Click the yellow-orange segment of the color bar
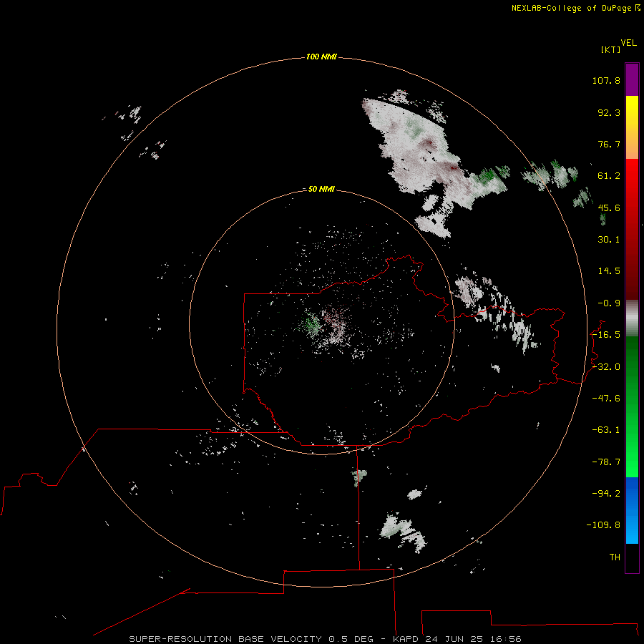 tap(632, 127)
